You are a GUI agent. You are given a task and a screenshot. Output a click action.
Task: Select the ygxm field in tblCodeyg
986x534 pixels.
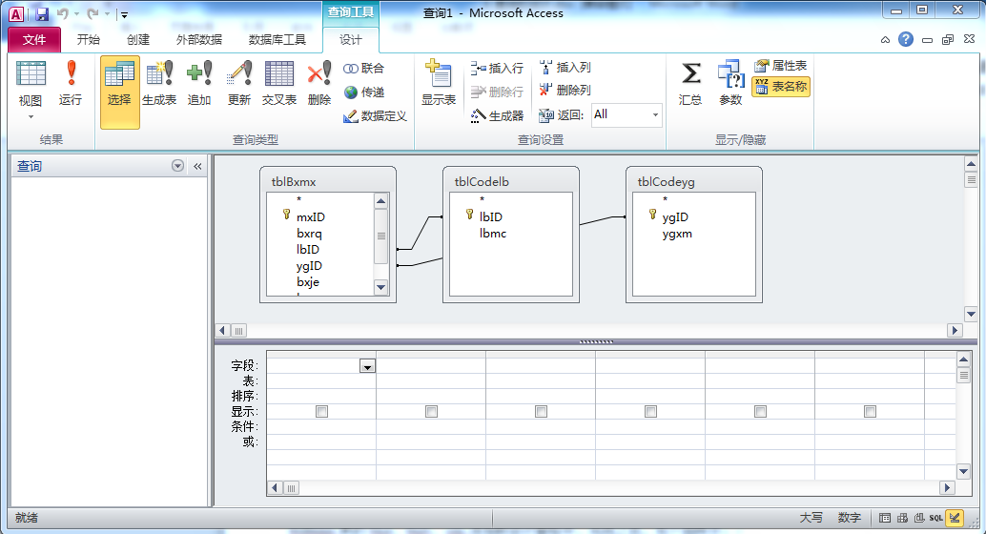click(x=677, y=234)
